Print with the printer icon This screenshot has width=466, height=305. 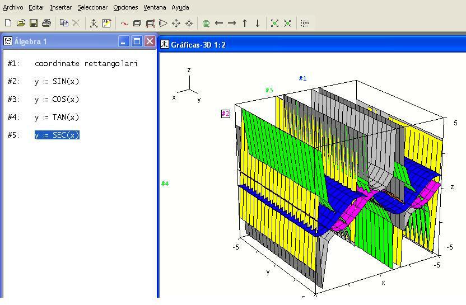[46, 23]
